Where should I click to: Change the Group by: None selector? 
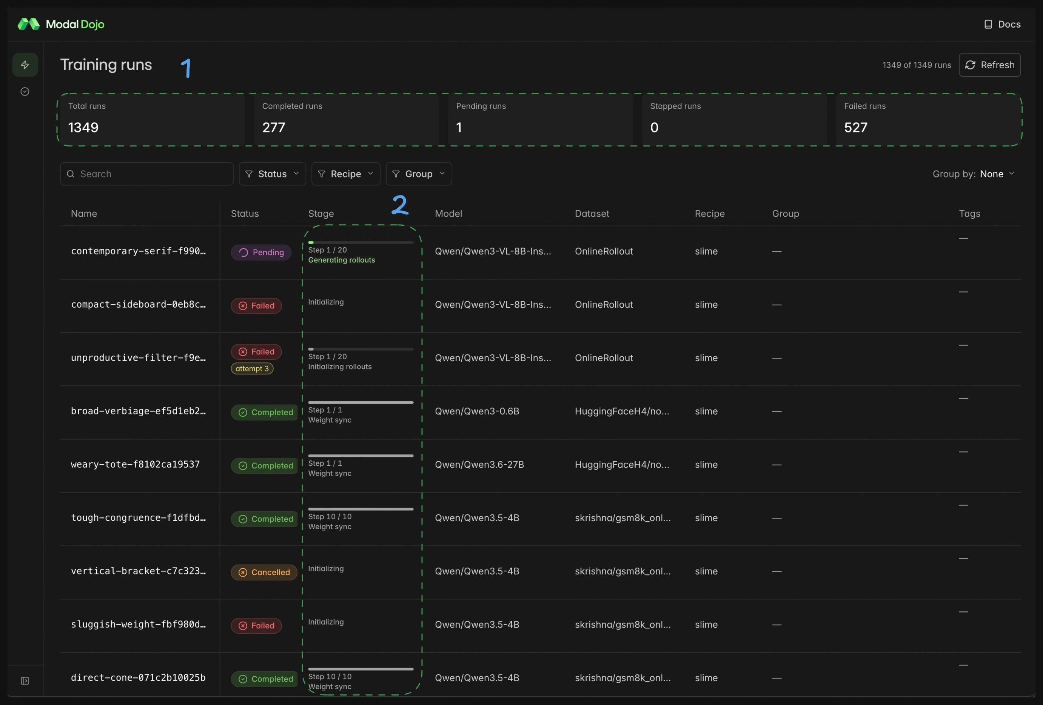(x=974, y=174)
